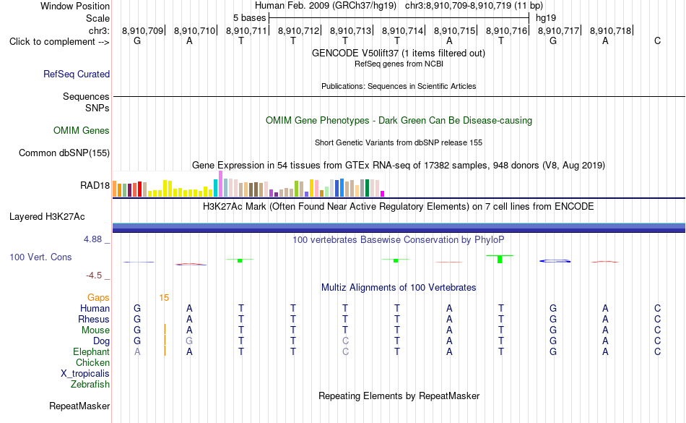The width and height of the screenshot is (686, 423).
Task: Click the Publications Sequences track title
Action: (399, 86)
